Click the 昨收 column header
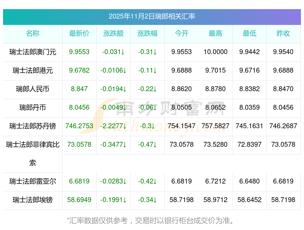 pyautogui.click(x=283, y=33)
